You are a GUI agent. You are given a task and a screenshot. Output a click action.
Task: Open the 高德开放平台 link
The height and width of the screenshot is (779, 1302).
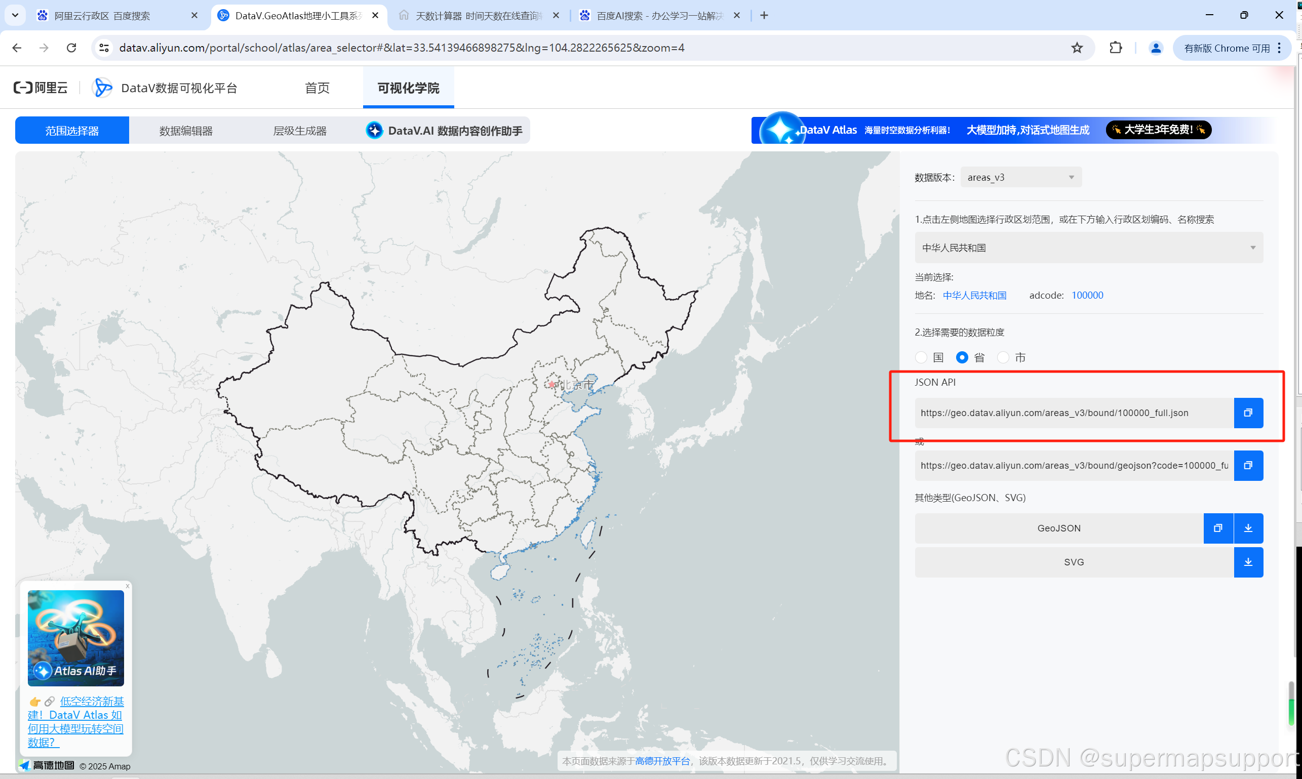point(662,761)
